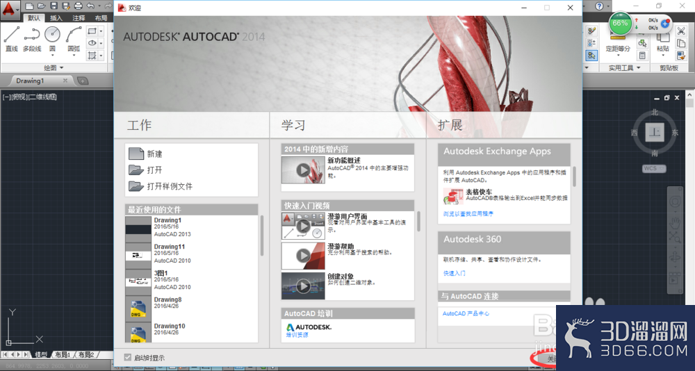695x371 pixels.
Task: Click the Copy clip icon
Action: point(681,43)
